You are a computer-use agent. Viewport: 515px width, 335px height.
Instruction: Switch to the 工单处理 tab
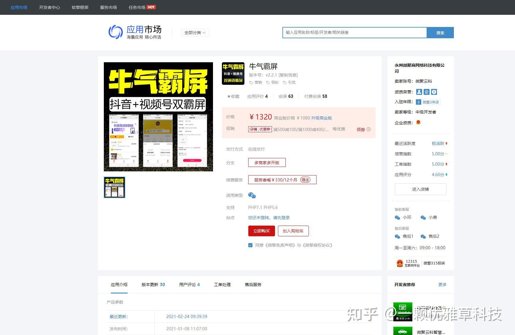click(x=222, y=285)
